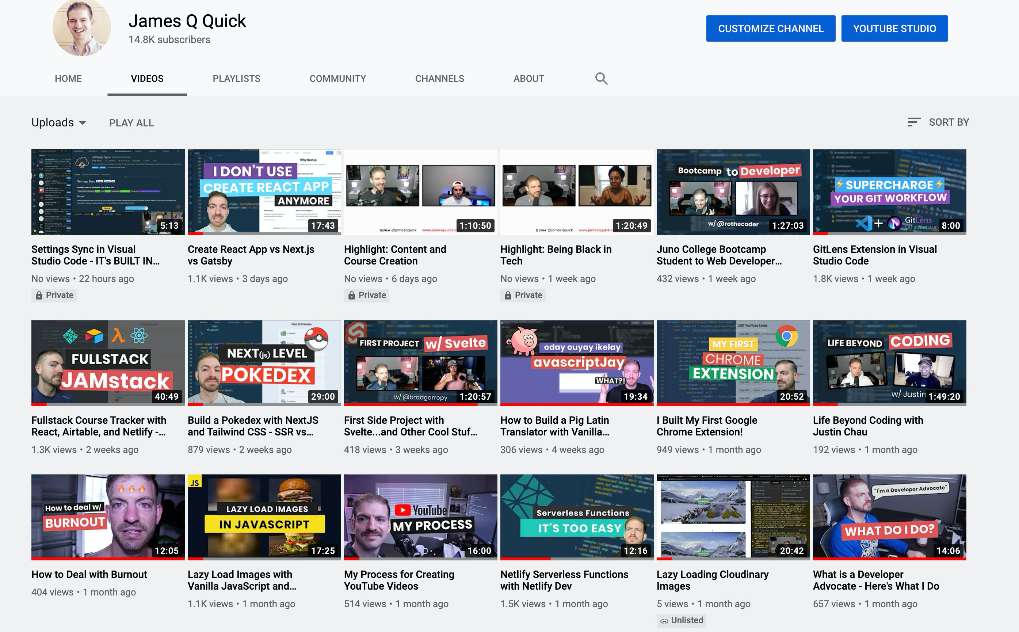Open the Fullstack JAMstack thumbnail
This screenshot has width=1019, height=632.
coord(108,363)
